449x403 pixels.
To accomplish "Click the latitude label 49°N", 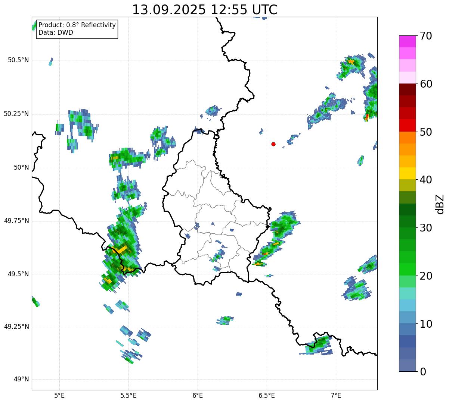I will pos(21,380).
